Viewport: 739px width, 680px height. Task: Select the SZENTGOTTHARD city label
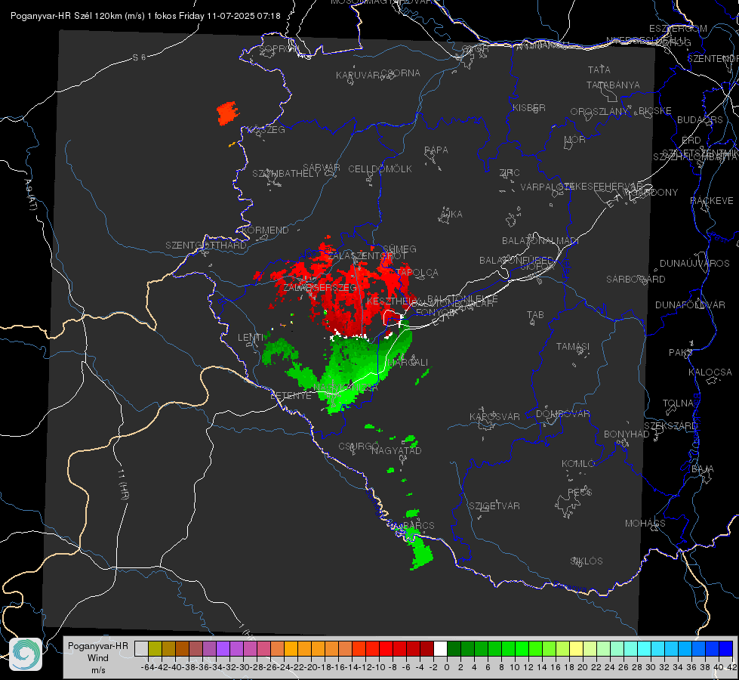[x=206, y=246]
